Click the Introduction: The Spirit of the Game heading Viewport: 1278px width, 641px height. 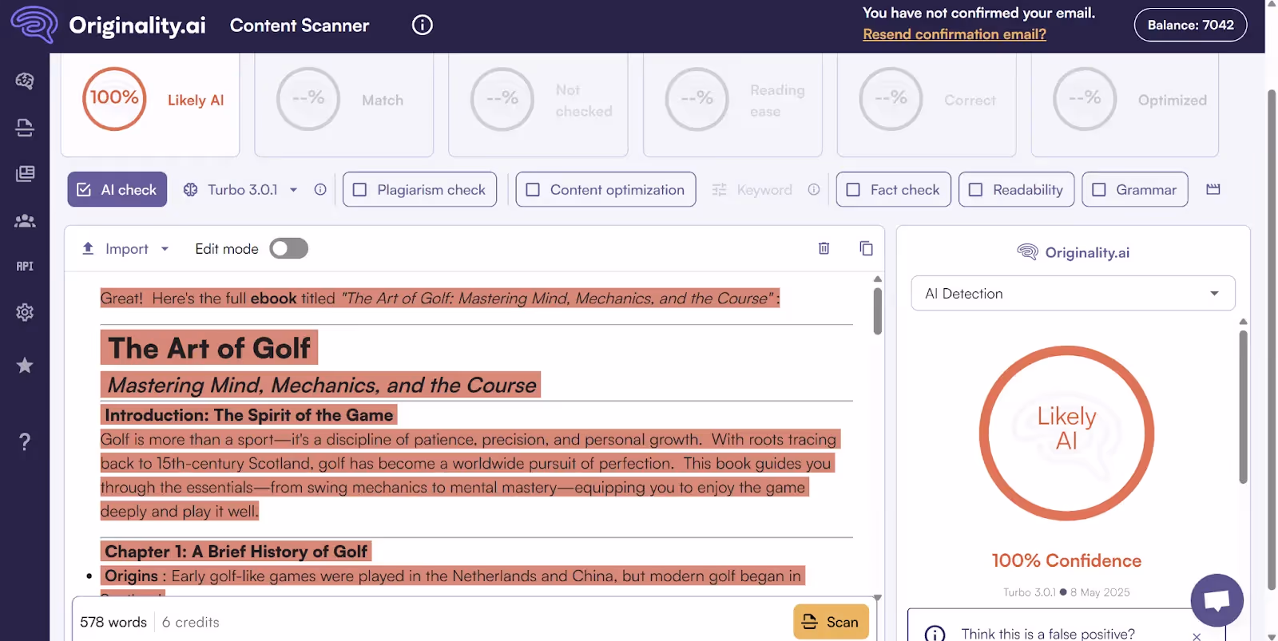[249, 415]
